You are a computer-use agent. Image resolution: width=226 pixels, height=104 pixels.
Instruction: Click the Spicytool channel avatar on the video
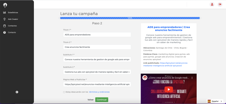(145, 78)
